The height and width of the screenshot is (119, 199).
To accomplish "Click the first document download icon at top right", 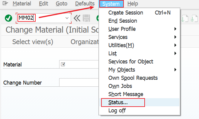I will pos(185,18).
